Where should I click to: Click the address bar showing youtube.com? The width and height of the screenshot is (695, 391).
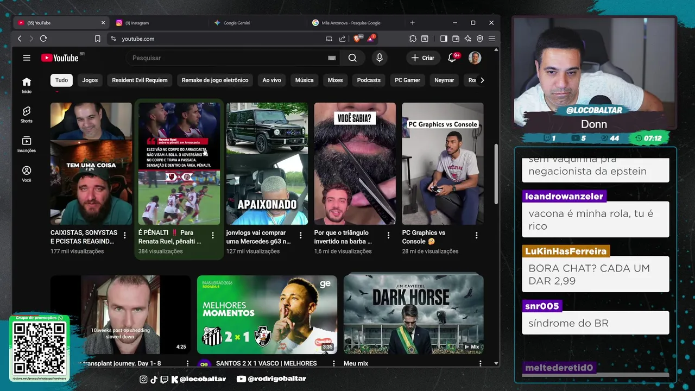tap(217, 39)
